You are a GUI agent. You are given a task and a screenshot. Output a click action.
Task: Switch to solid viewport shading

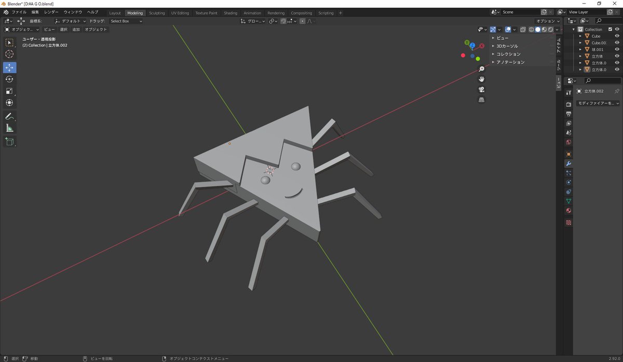tap(537, 30)
